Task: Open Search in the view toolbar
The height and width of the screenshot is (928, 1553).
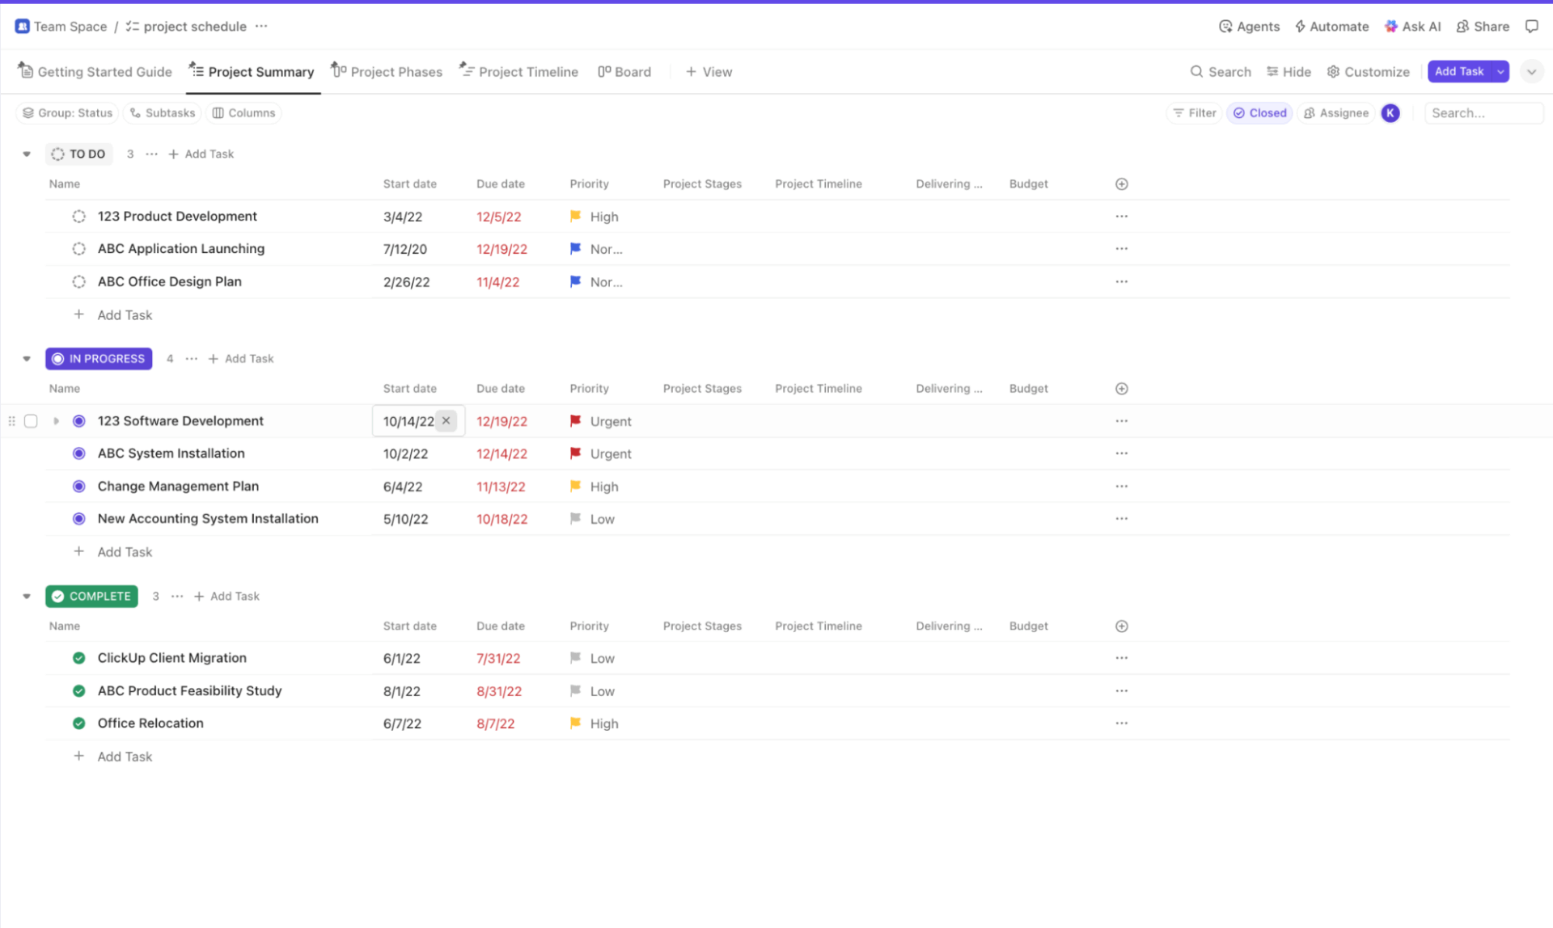Action: [1221, 71]
